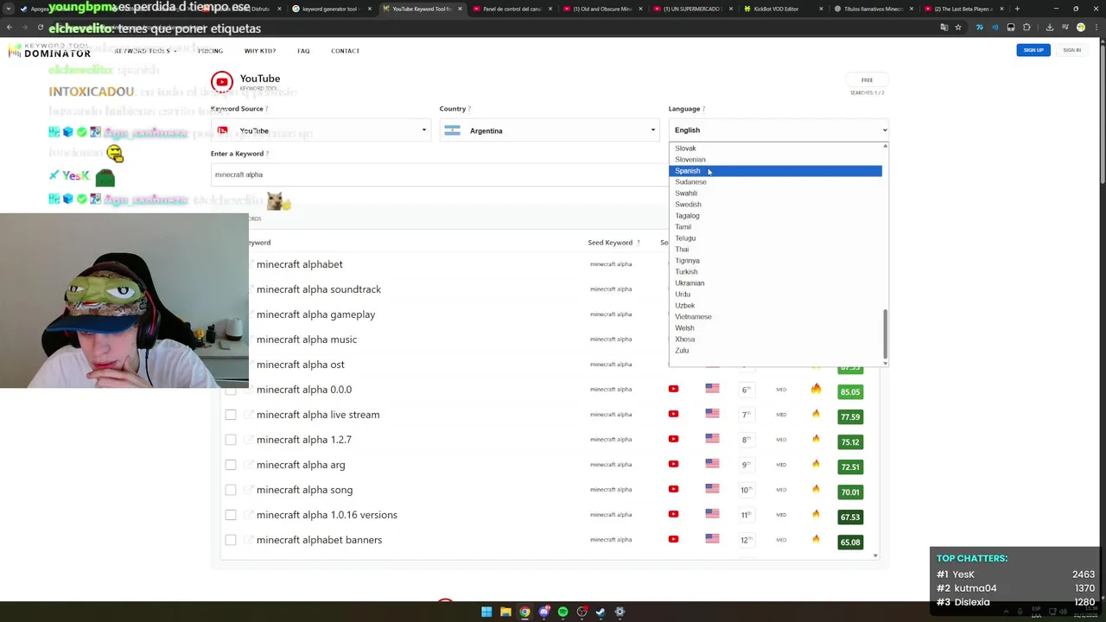Image resolution: width=1106 pixels, height=622 pixels.
Task: Click Chrome icon in taskbar
Action: (x=524, y=612)
